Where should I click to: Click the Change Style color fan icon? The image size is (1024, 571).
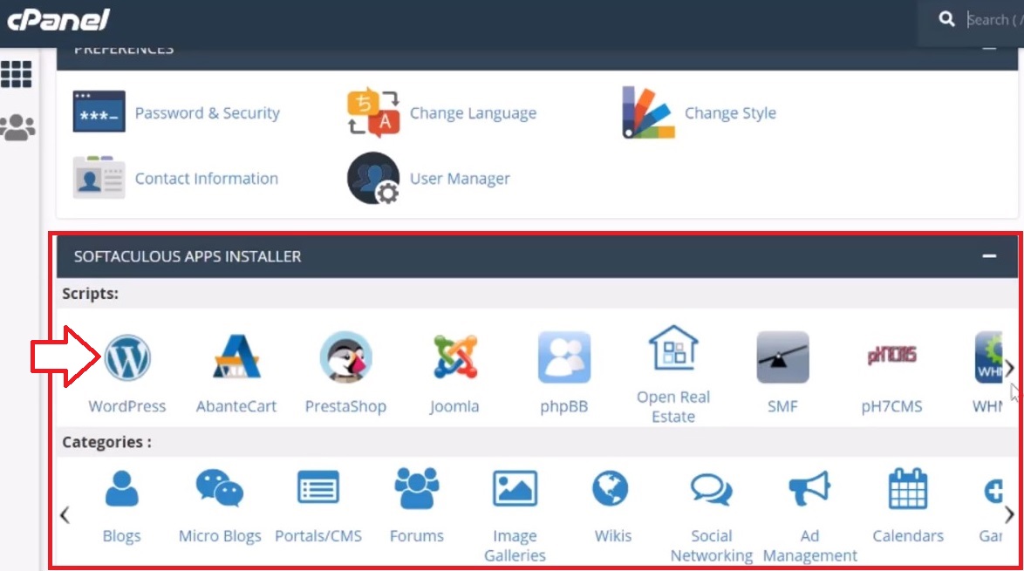pos(648,112)
